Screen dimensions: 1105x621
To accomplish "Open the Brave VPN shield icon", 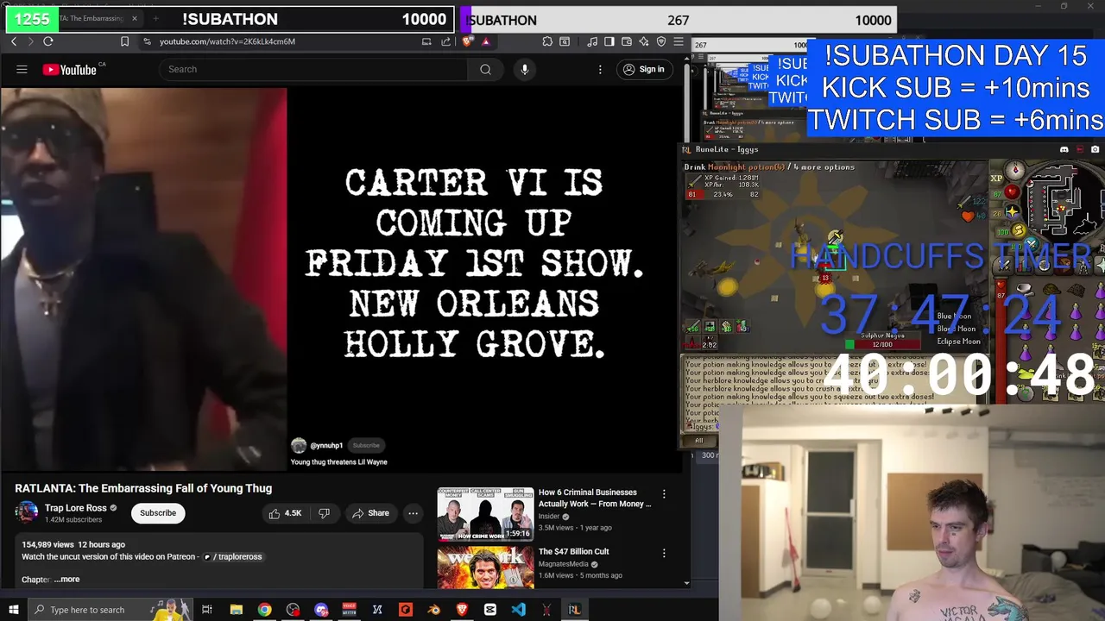I will pyautogui.click(x=661, y=41).
